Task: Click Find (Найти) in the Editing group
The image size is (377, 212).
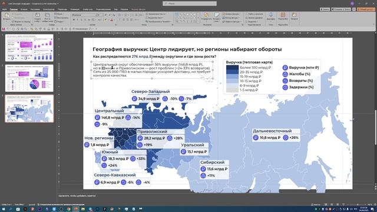Action: click(254, 14)
